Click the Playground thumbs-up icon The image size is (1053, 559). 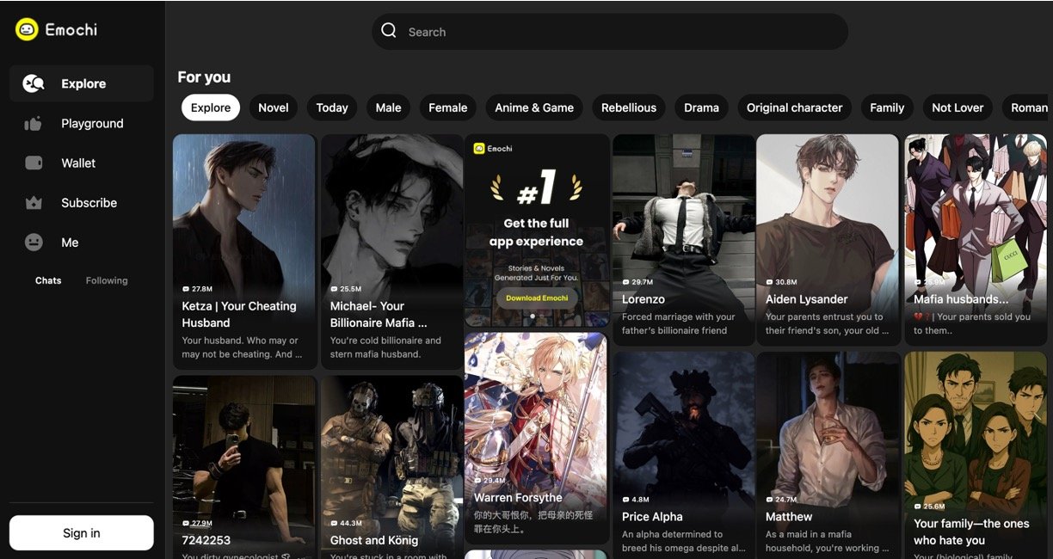[x=34, y=123]
